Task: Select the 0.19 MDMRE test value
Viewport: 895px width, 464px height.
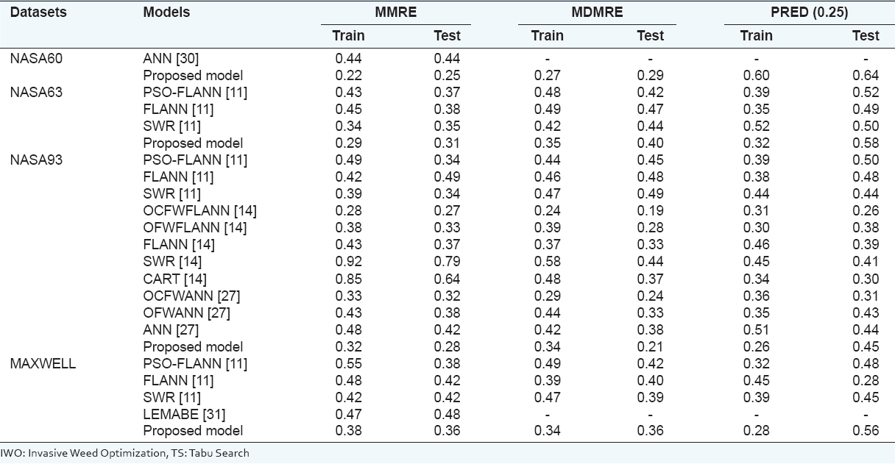Action: tap(650, 211)
